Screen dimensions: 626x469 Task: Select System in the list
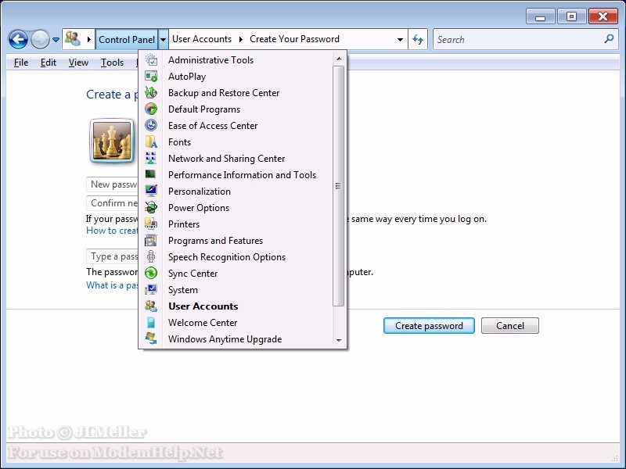pyautogui.click(x=183, y=289)
